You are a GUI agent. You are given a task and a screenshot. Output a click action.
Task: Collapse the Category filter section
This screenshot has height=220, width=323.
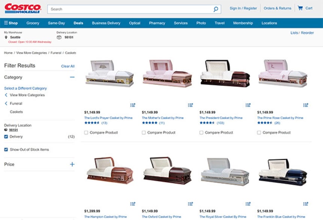[x=72, y=77]
